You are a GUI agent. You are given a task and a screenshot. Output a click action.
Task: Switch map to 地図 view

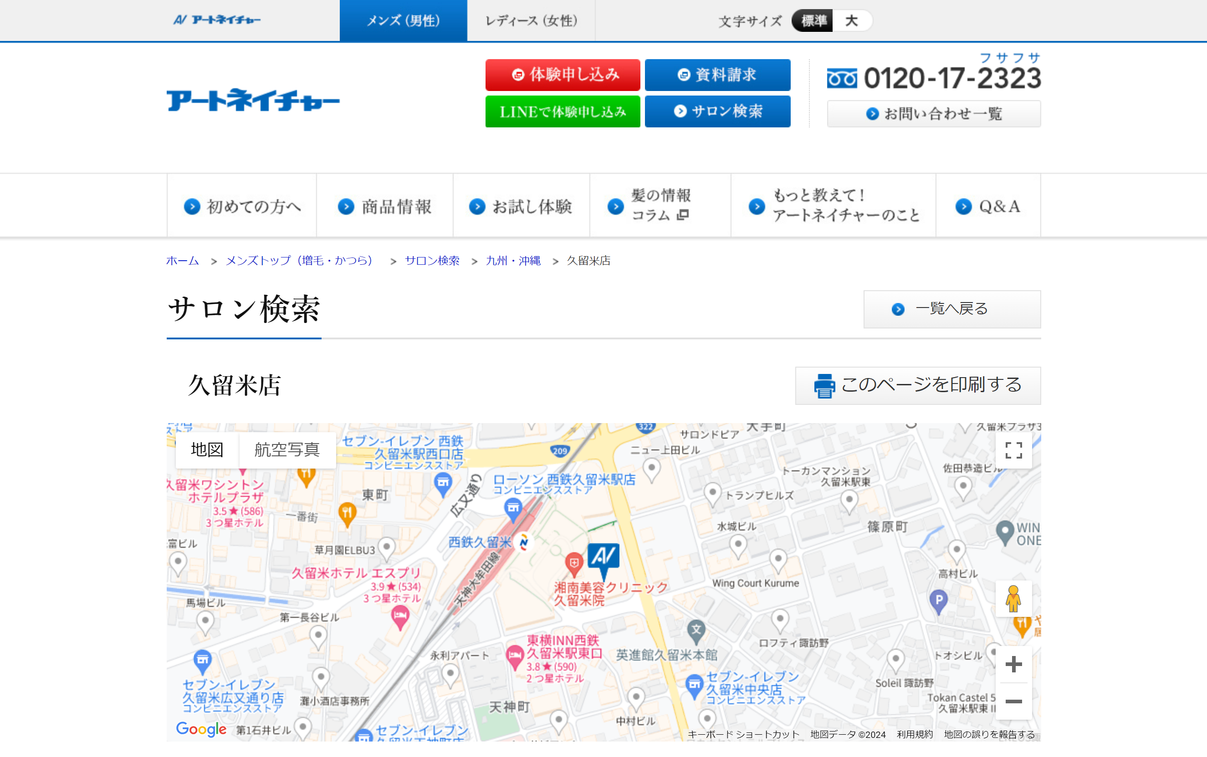[x=207, y=449]
